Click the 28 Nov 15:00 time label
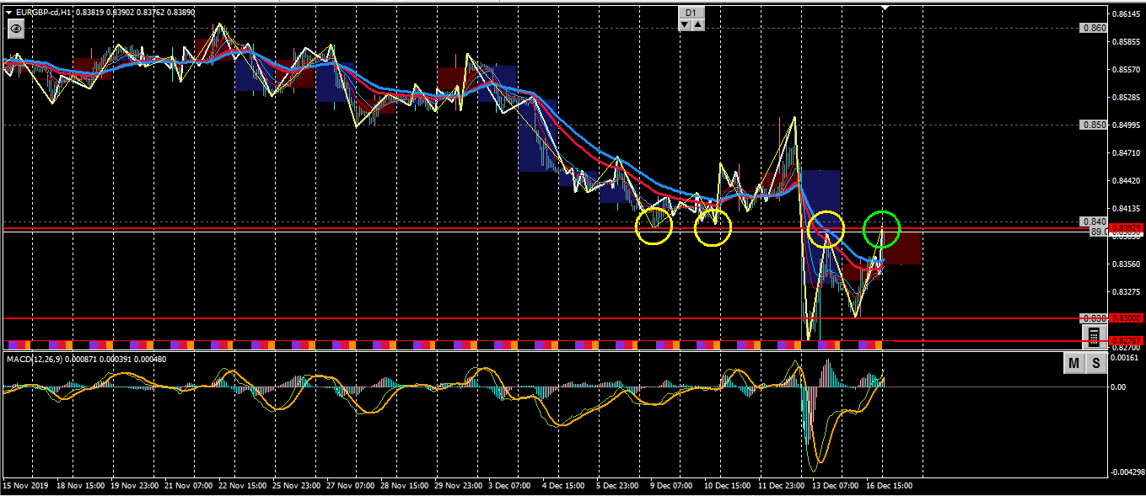Screen dimensions: 1146x496 point(406,486)
